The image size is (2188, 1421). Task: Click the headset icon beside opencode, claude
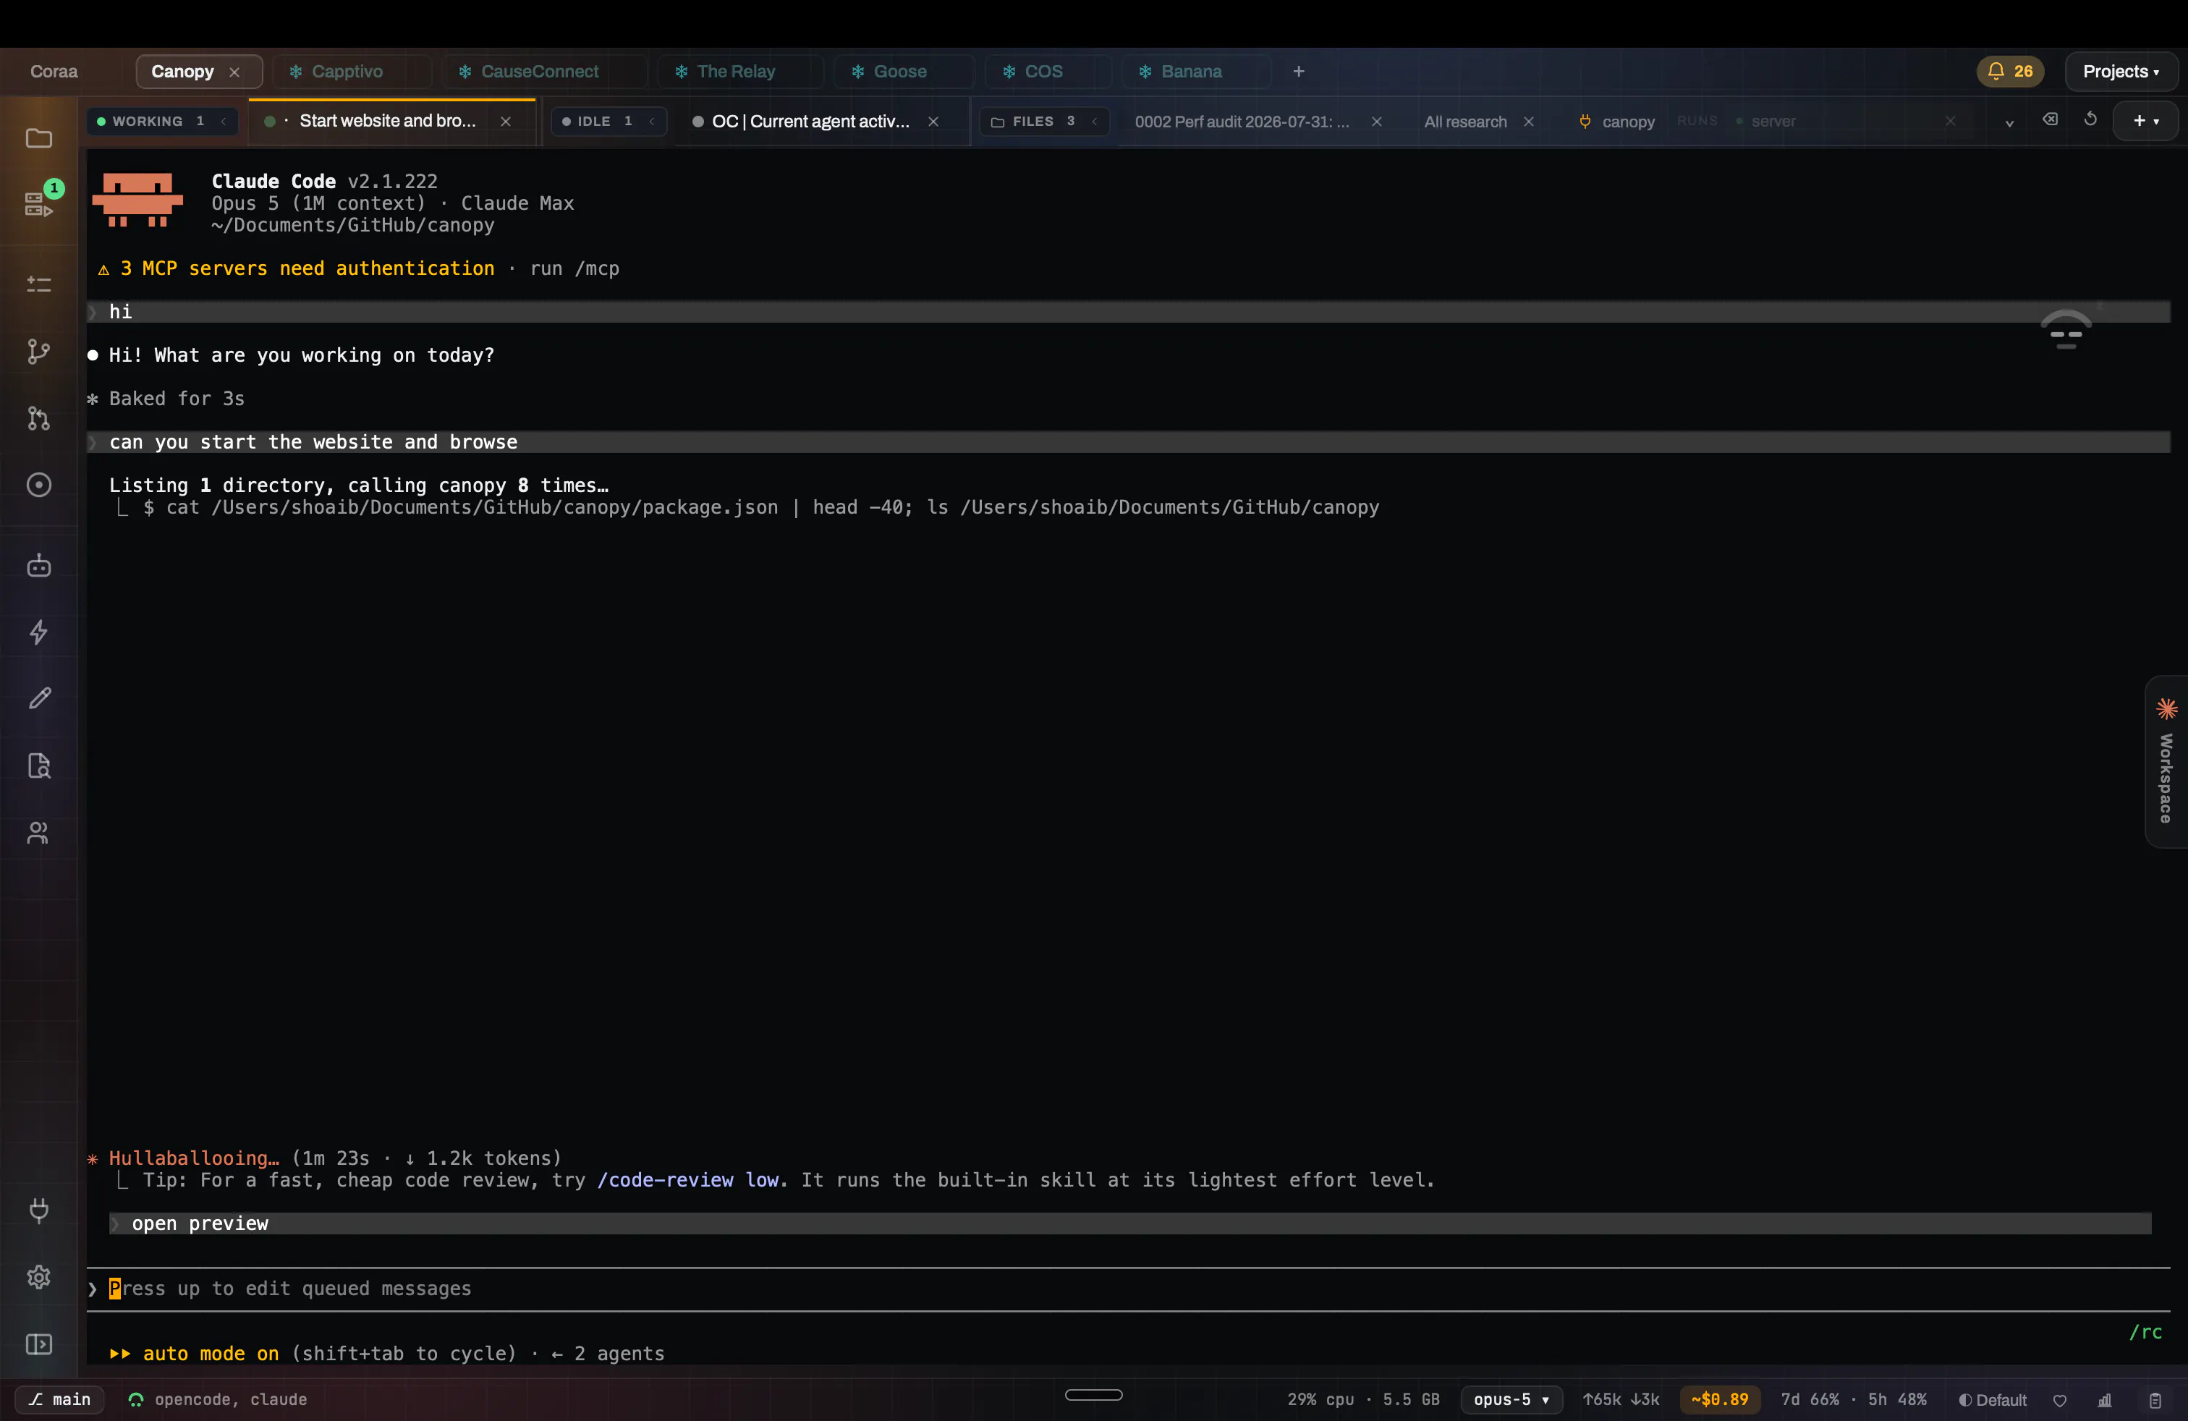pos(136,1399)
